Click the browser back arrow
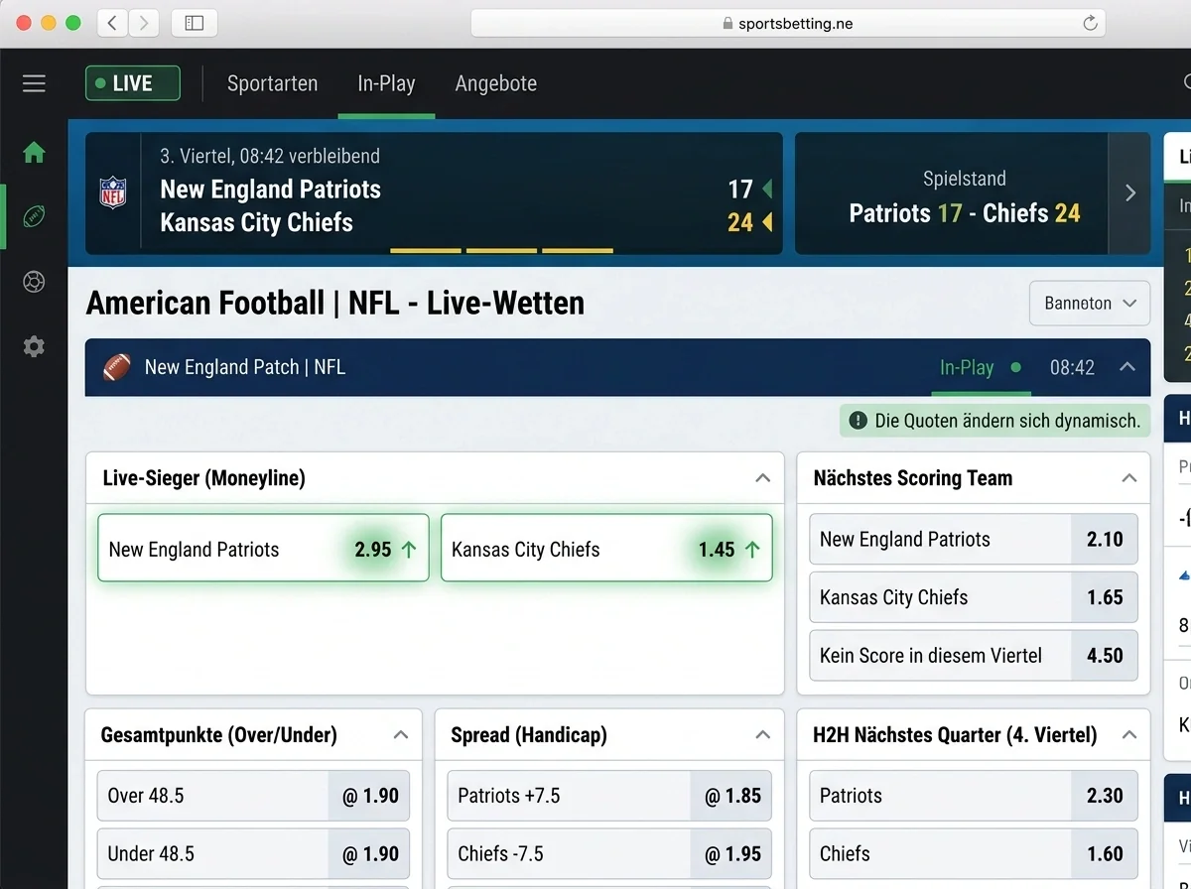 (x=113, y=23)
